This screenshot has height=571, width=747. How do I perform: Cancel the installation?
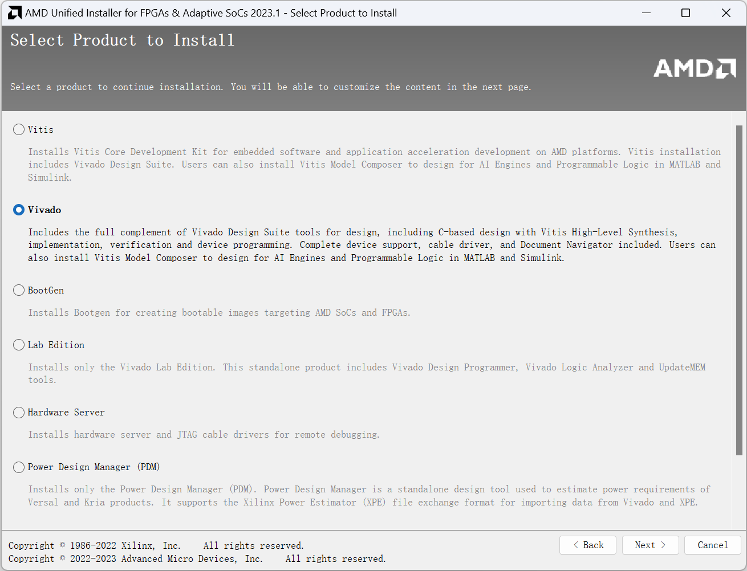712,545
